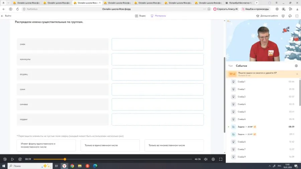This screenshot has height=169, width=301.
Task: Launch Google Chrome from the taskbar
Action: pyautogui.click(x=72, y=166)
